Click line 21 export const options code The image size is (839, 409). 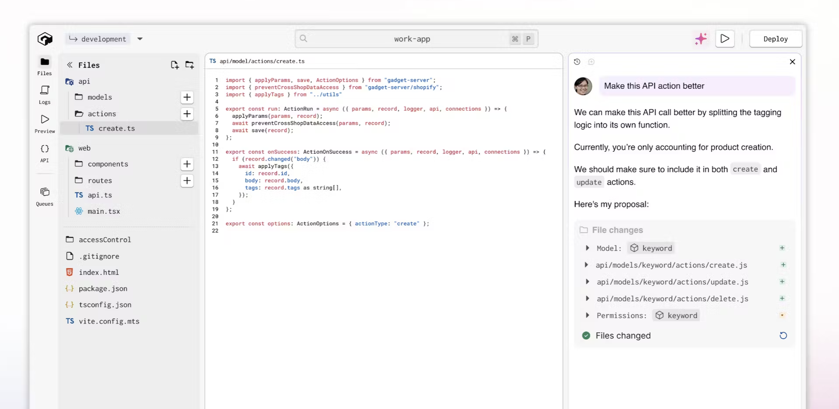[x=327, y=224]
